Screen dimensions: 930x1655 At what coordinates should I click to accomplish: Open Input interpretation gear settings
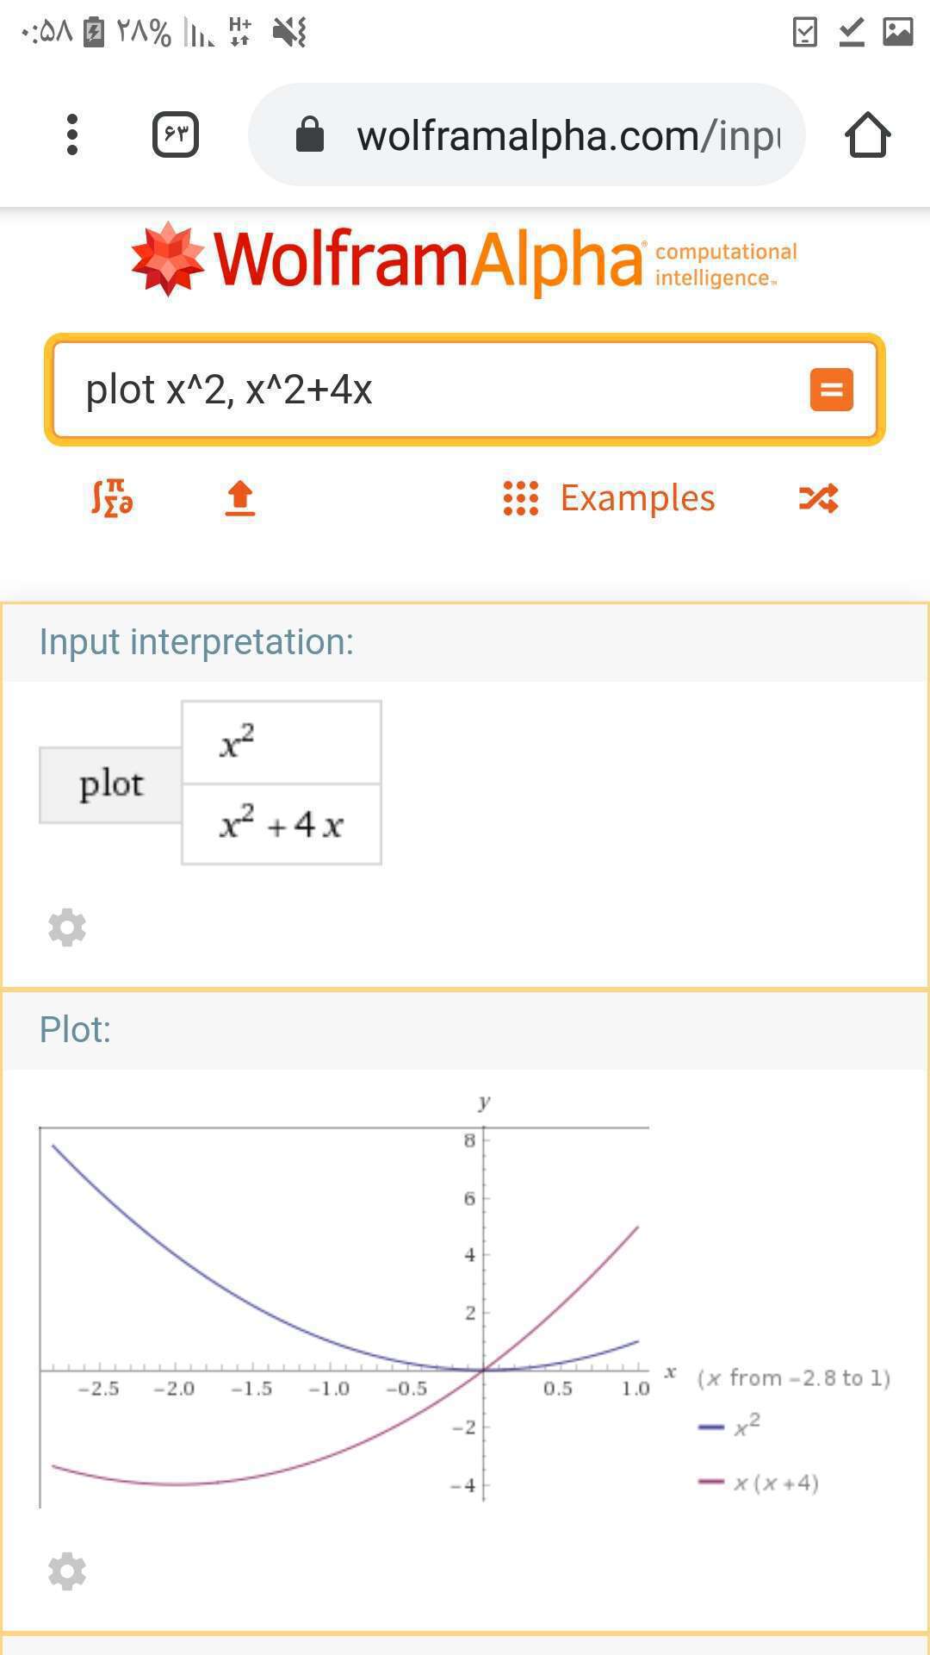tap(67, 927)
